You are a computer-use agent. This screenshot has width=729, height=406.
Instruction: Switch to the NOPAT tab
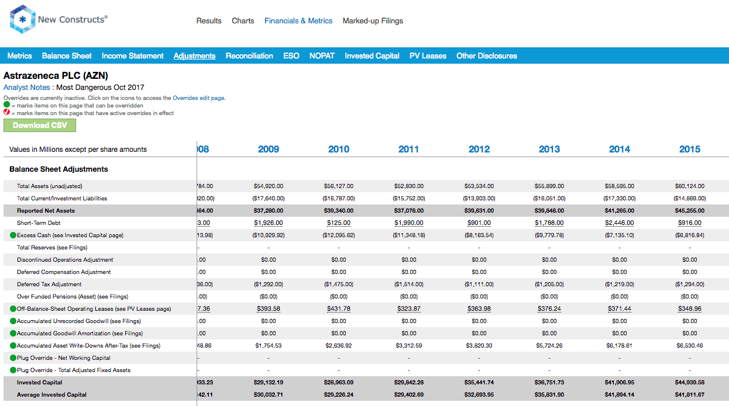click(322, 56)
